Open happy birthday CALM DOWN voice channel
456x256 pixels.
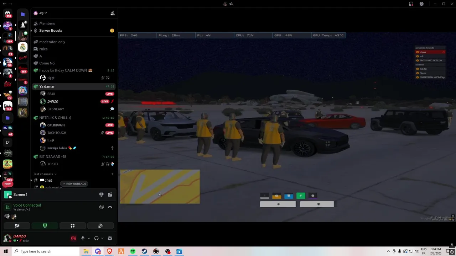tap(74, 70)
